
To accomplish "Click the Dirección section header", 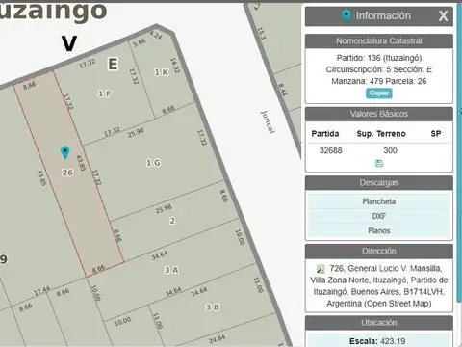I will (x=379, y=251).
